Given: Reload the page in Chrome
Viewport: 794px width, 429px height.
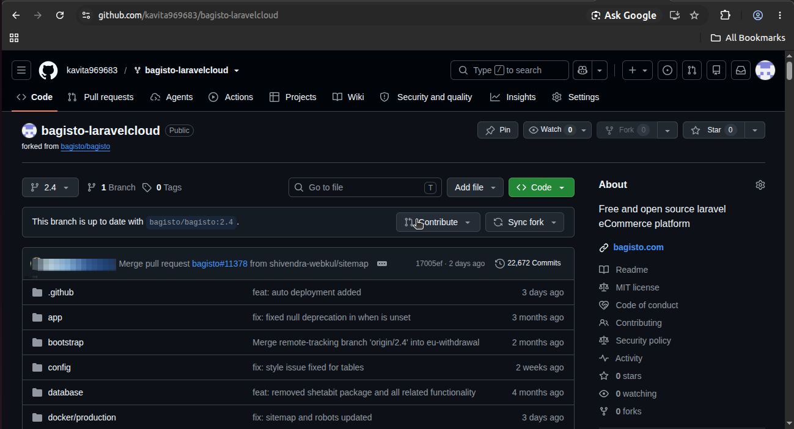Looking at the screenshot, I should point(60,15).
